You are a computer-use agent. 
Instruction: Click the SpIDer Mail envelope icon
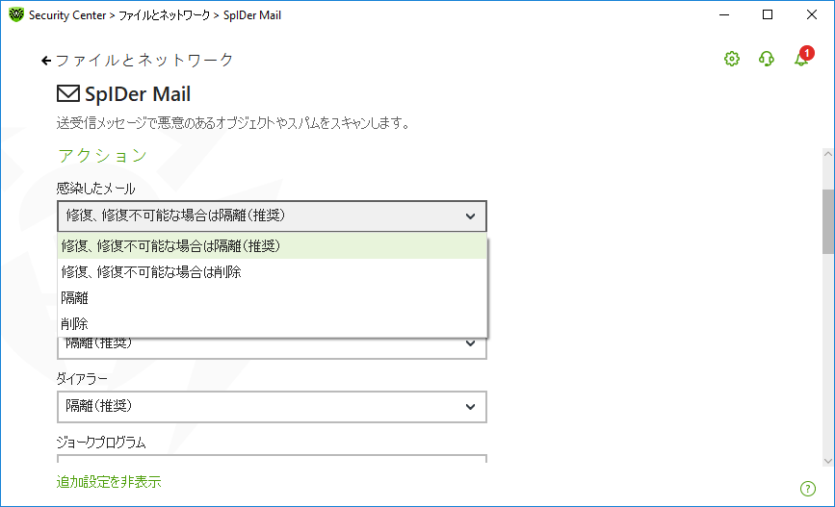click(68, 93)
